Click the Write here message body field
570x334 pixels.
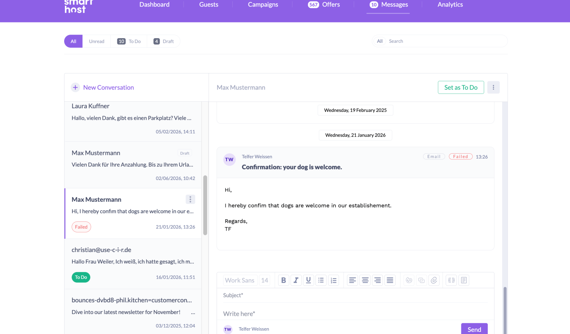355,314
